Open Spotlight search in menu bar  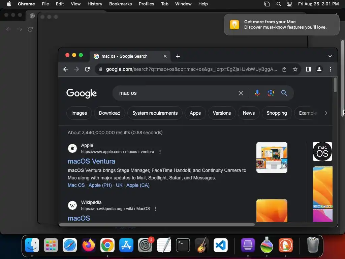pyautogui.click(x=279, y=4)
